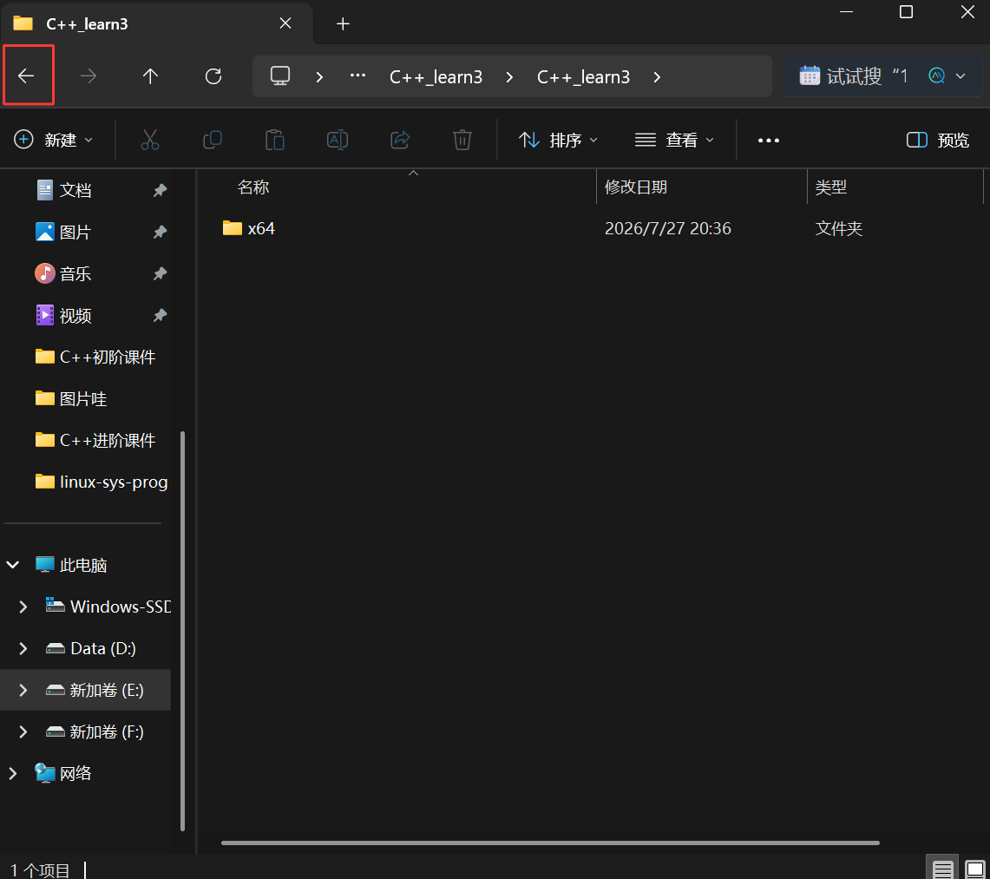The image size is (990, 879).
Task: Select Data (D:) drive
Action: 91,648
